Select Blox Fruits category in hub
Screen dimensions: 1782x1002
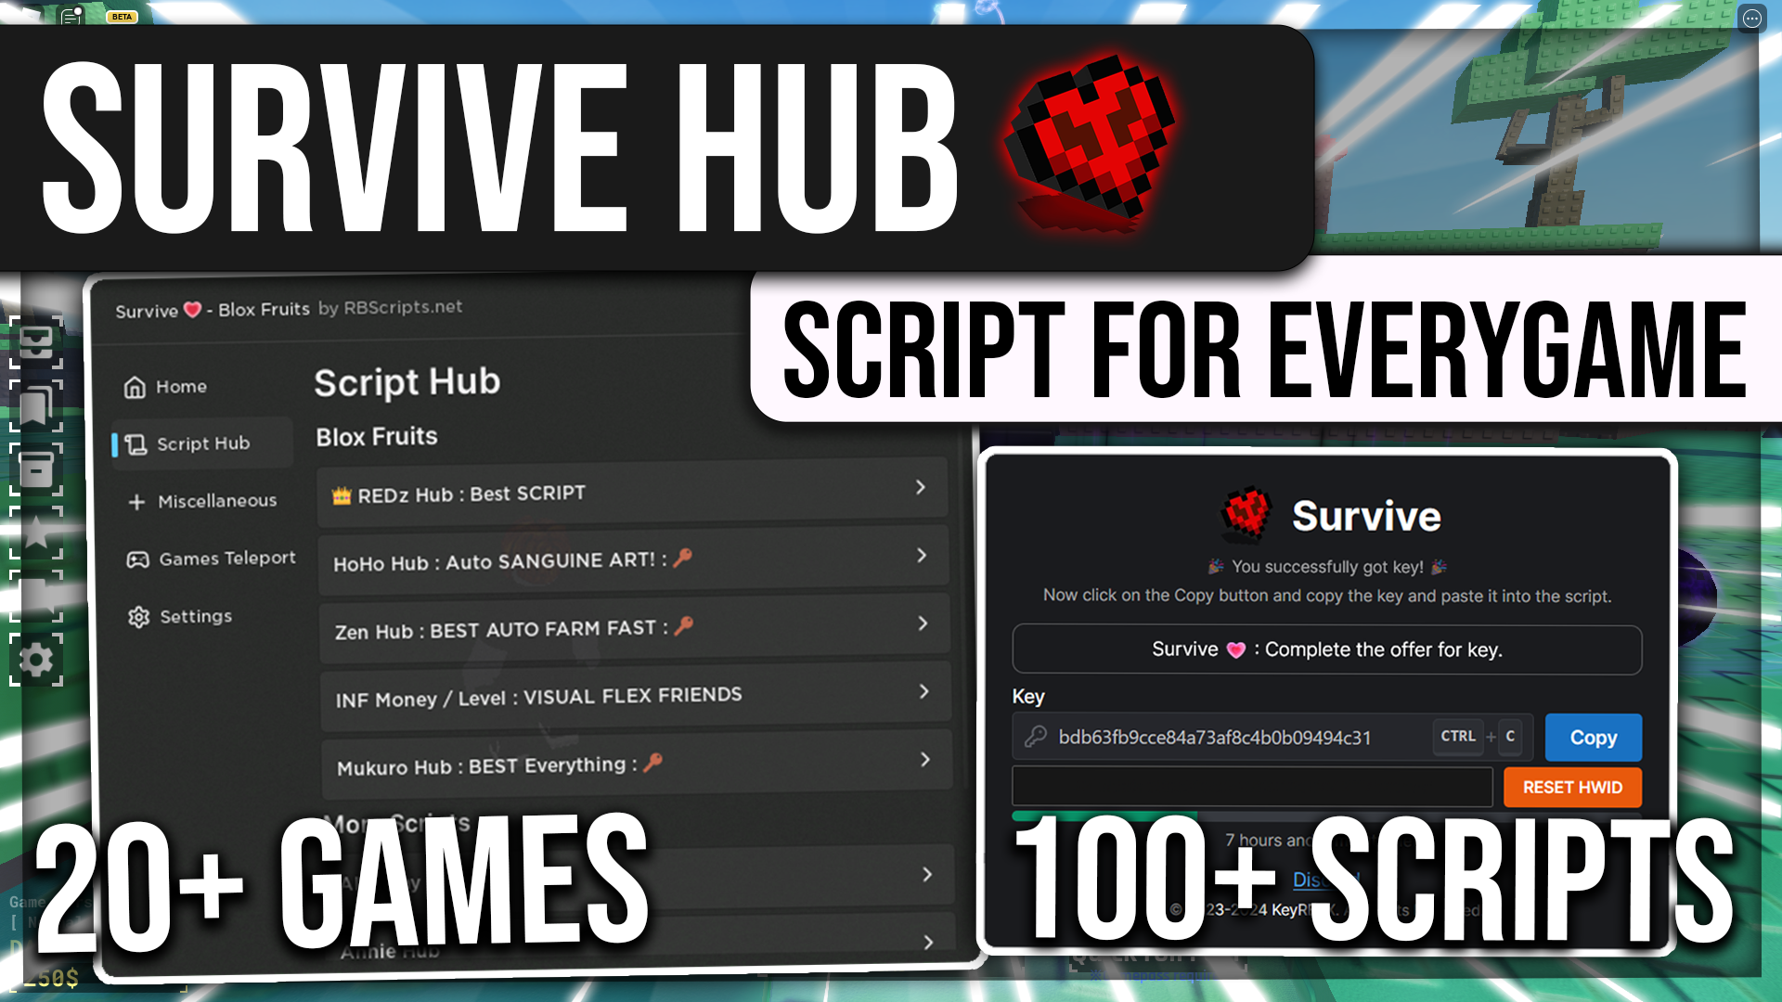pos(375,437)
